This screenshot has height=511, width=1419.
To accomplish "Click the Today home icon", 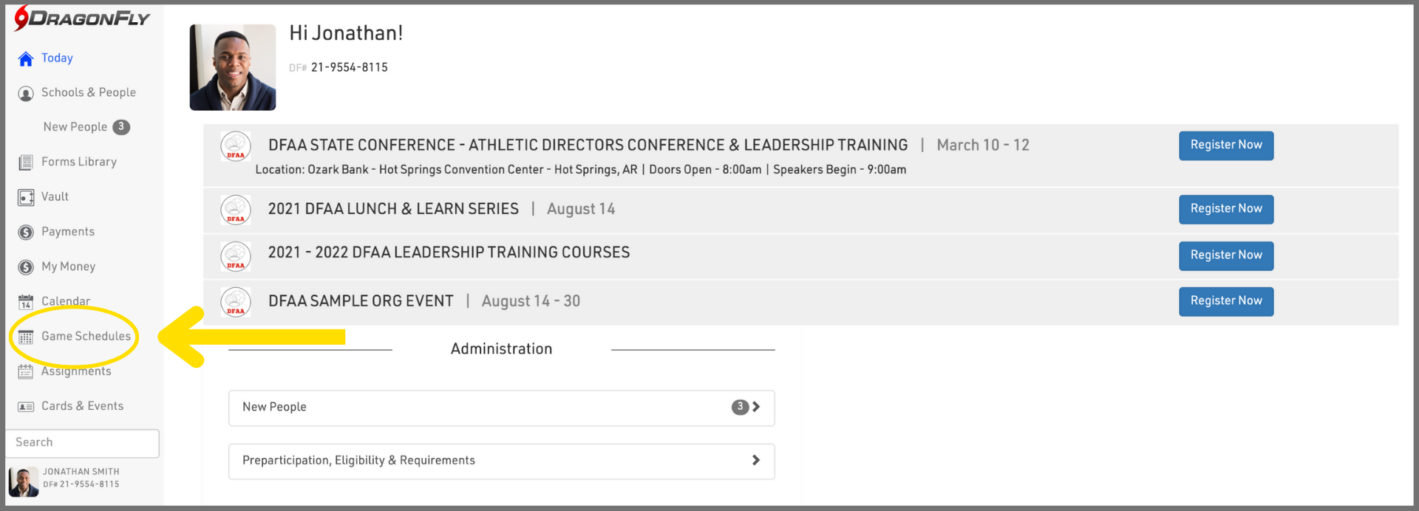I will (26, 59).
